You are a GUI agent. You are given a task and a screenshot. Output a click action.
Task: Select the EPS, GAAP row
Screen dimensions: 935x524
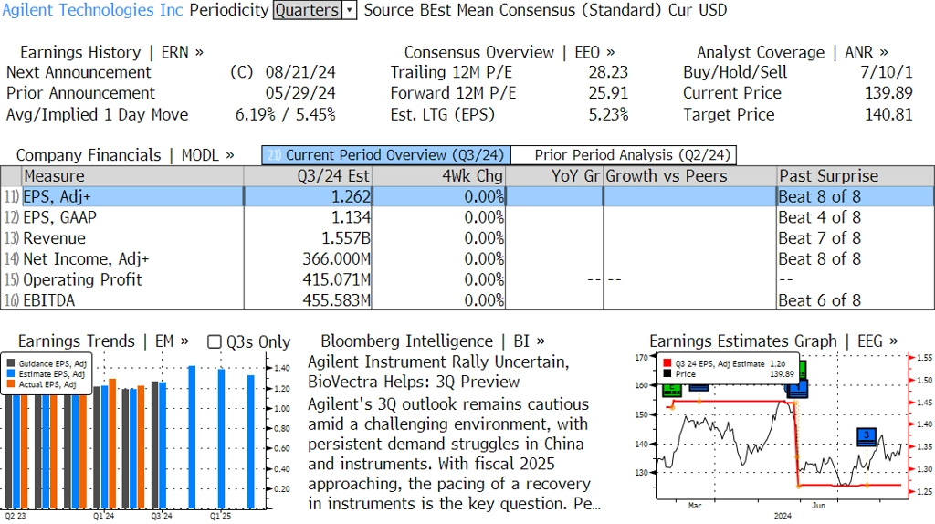(59, 217)
